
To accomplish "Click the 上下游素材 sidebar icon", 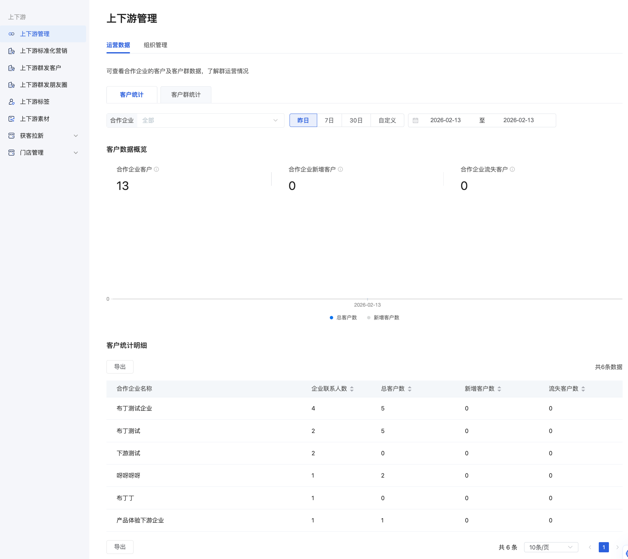I will (11, 119).
